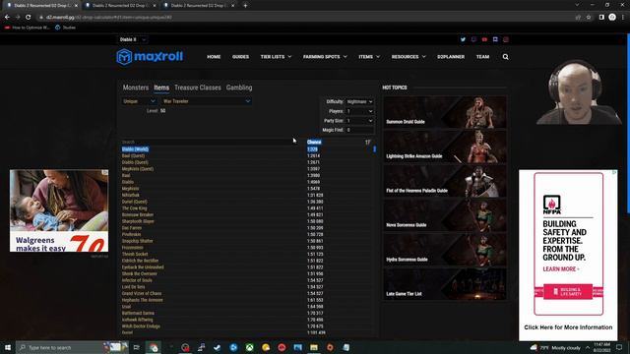The width and height of the screenshot is (630, 354).
Task: Show hidden system tray icons
Action: point(588,347)
